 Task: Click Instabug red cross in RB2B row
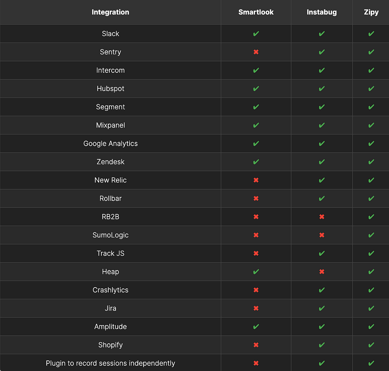321,217
